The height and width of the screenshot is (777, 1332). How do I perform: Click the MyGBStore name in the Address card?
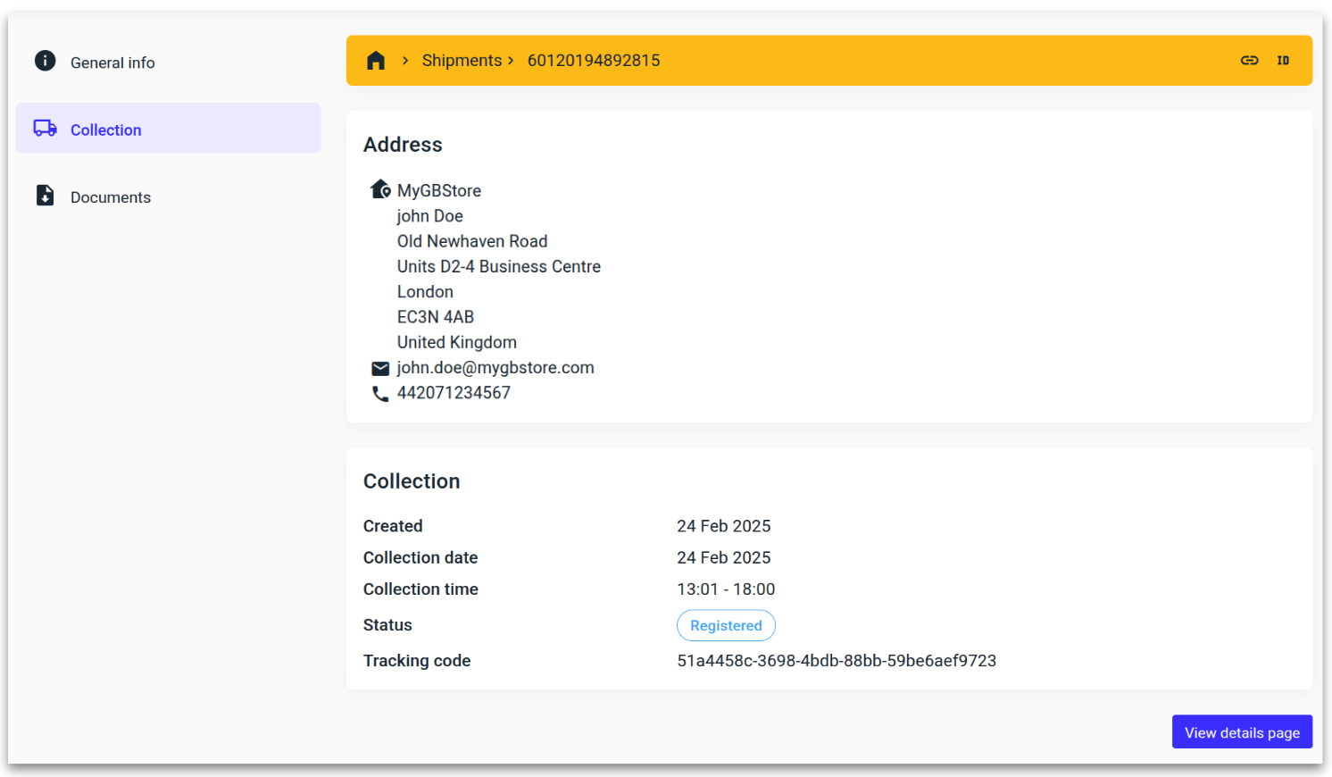pos(439,190)
